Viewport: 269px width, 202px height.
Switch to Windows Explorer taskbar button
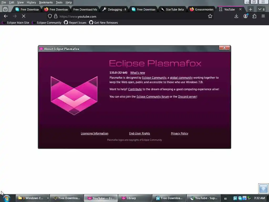pyautogui.click(x=30, y=198)
